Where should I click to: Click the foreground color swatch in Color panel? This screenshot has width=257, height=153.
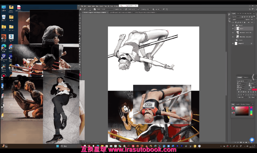coord(233,108)
